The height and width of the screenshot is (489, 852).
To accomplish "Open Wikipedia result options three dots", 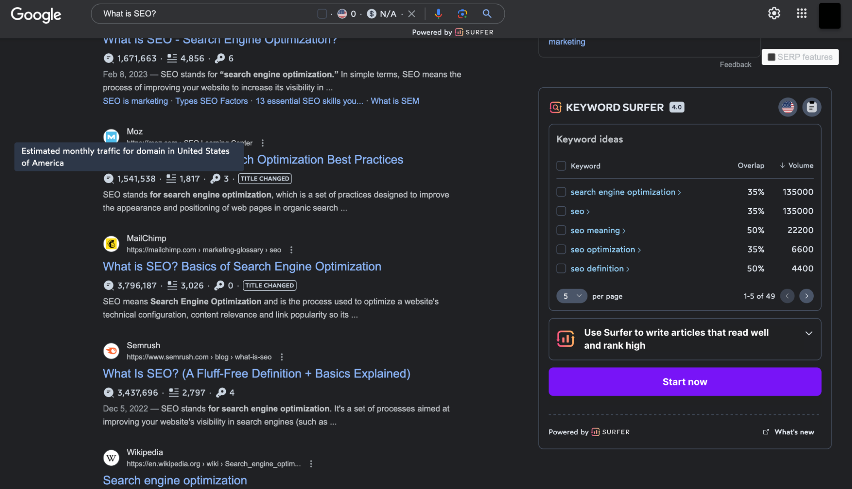I will 311,464.
